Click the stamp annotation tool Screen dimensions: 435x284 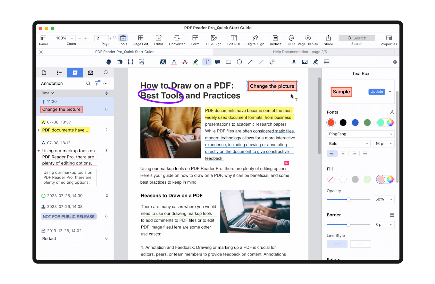pyautogui.click(x=294, y=62)
